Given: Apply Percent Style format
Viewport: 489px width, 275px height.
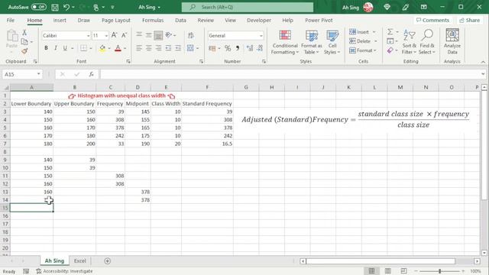Looking at the screenshot, I should (x=228, y=48).
